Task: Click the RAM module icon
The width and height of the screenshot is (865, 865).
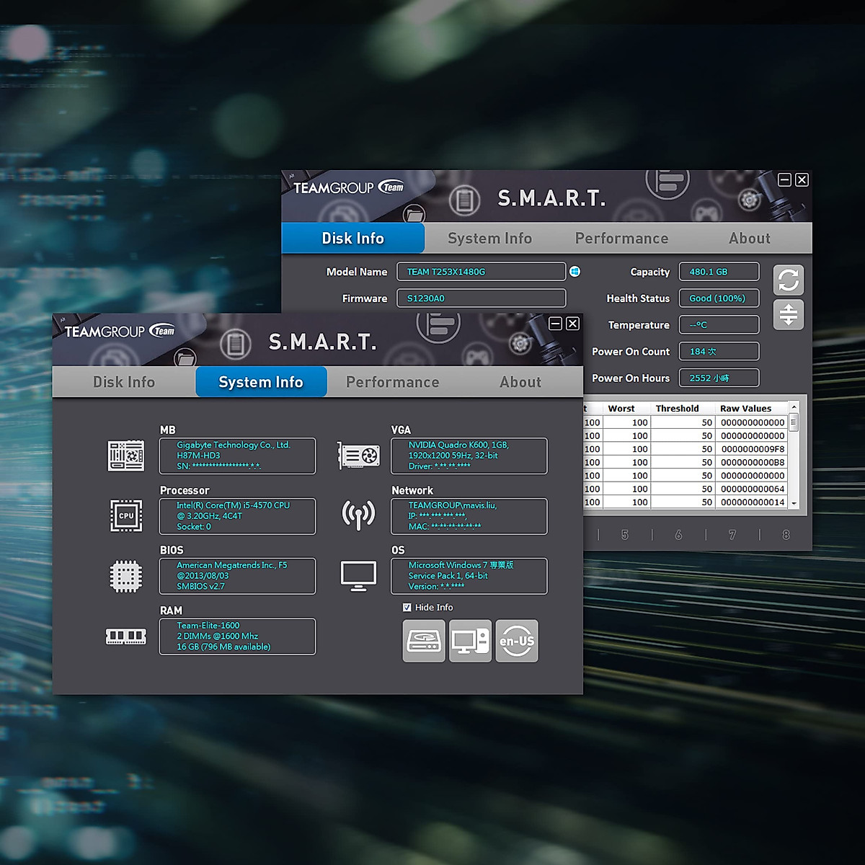Action: 126,636
